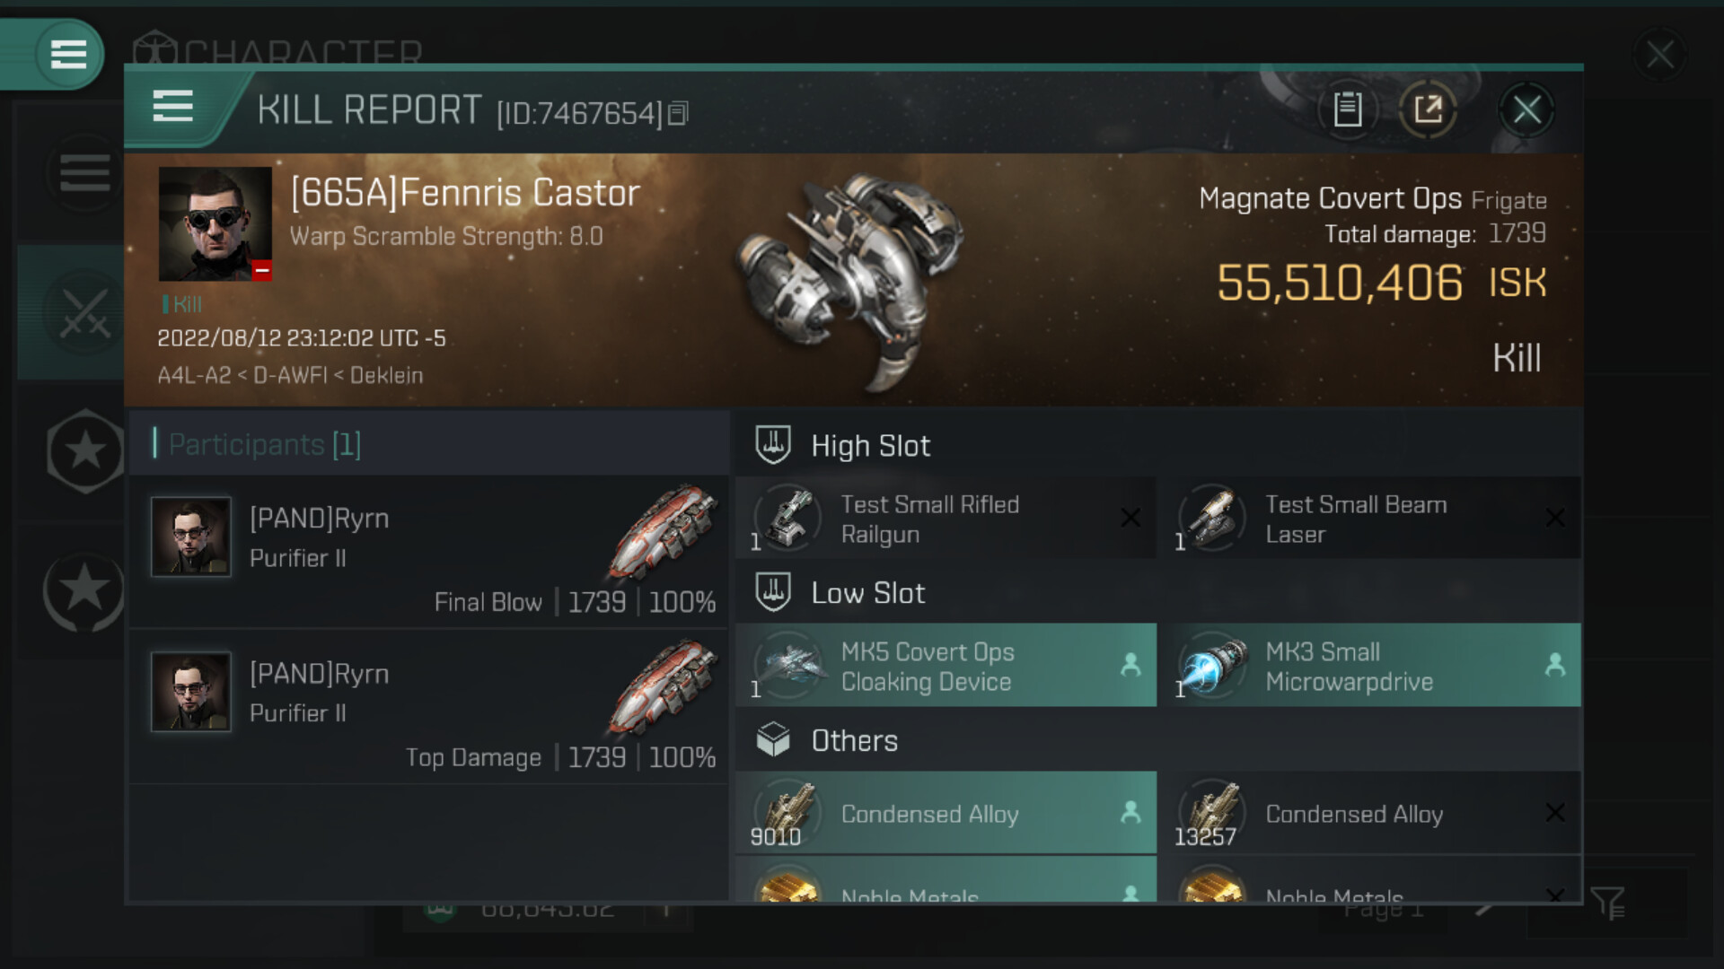Click the Test Small Rifled Railgun item
Viewport: 1724px width, 969px height.
point(946,519)
